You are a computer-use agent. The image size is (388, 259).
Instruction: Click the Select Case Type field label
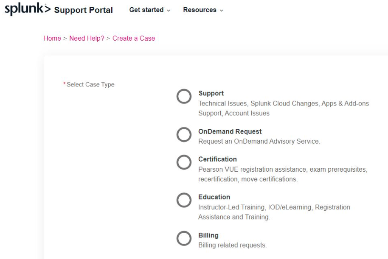[90, 84]
